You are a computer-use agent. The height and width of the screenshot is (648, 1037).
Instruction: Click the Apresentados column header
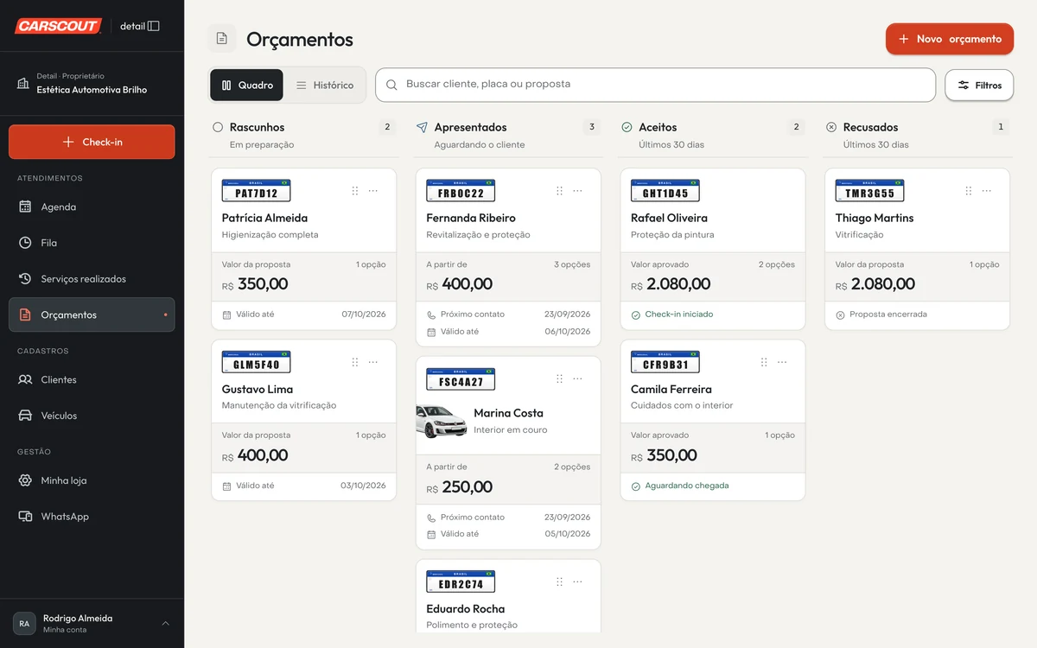[470, 127]
